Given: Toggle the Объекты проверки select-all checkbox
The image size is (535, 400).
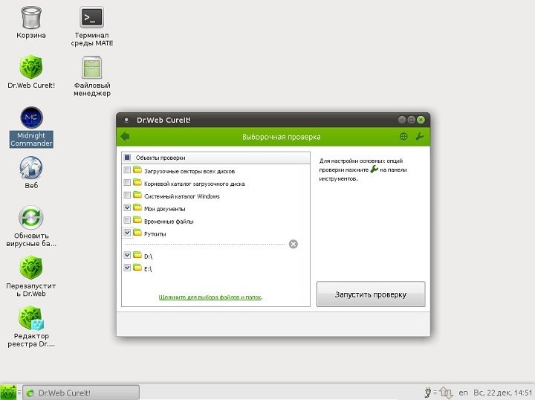Looking at the screenshot, I should coord(127,158).
